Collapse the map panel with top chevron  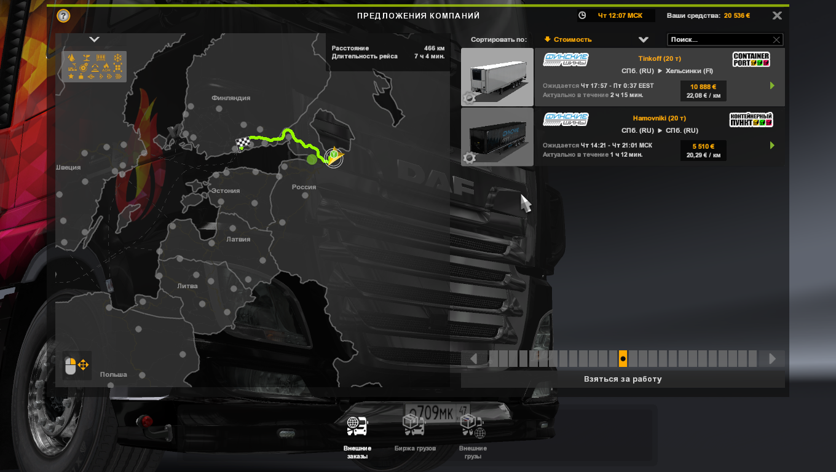94,39
